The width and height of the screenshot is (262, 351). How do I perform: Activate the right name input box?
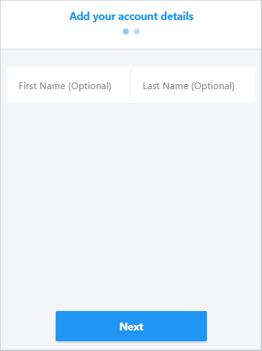193,85
